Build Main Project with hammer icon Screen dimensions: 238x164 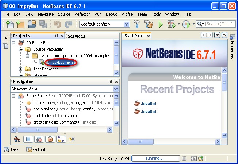click(137, 24)
